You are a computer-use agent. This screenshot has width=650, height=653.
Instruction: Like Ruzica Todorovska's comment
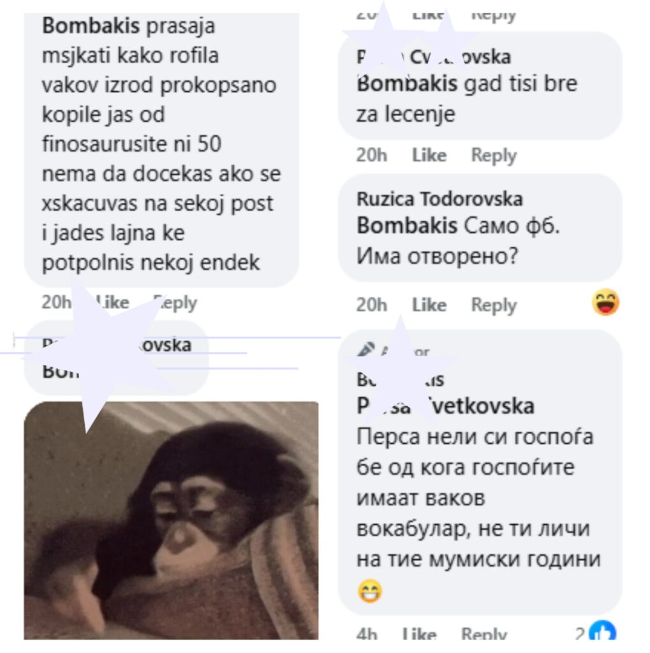[x=429, y=305]
